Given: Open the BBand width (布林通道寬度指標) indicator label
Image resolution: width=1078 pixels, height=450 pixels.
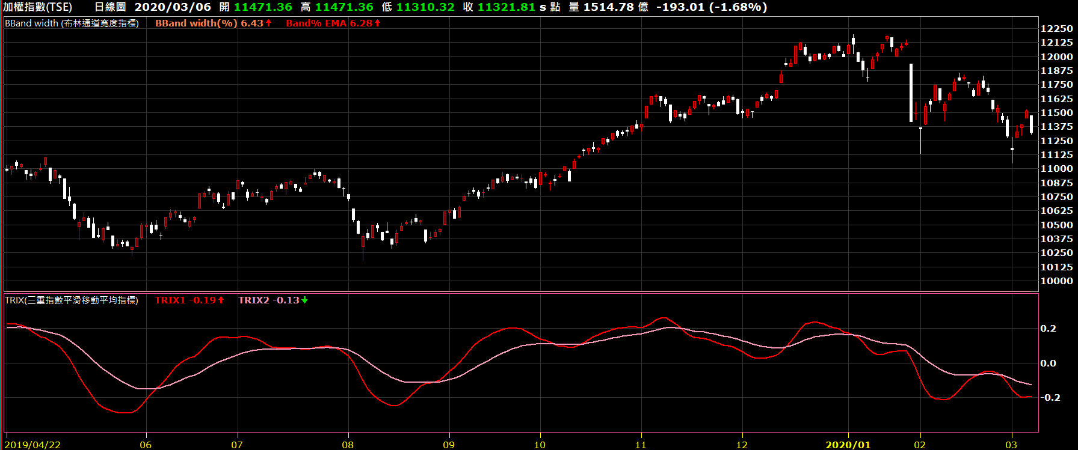Looking at the screenshot, I should (x=72, y=23).
